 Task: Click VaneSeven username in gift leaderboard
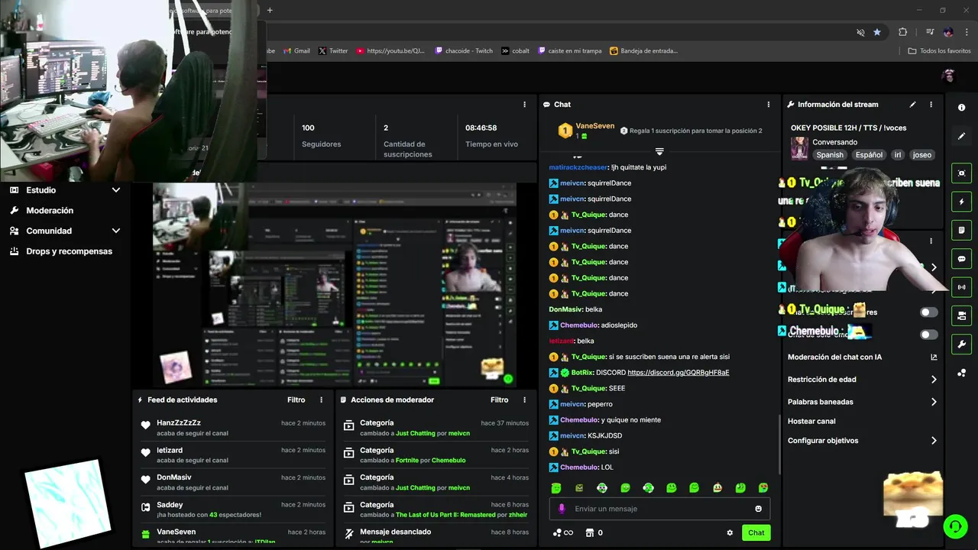click(594, 126)
